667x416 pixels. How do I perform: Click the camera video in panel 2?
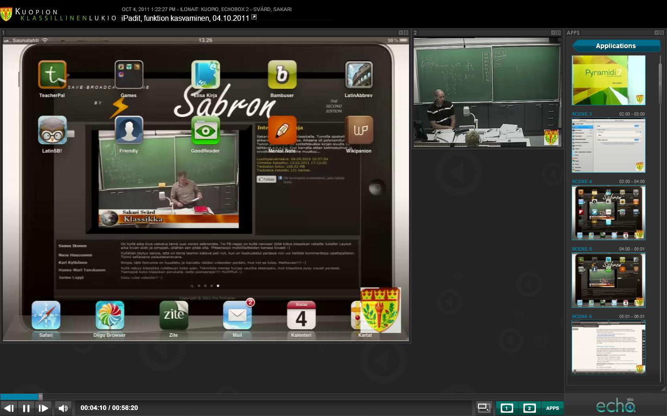click(487, 92)
